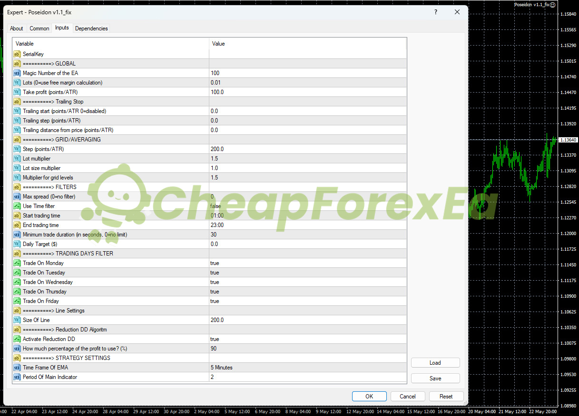Click the Lots row double-type icon

pos(17,83)
